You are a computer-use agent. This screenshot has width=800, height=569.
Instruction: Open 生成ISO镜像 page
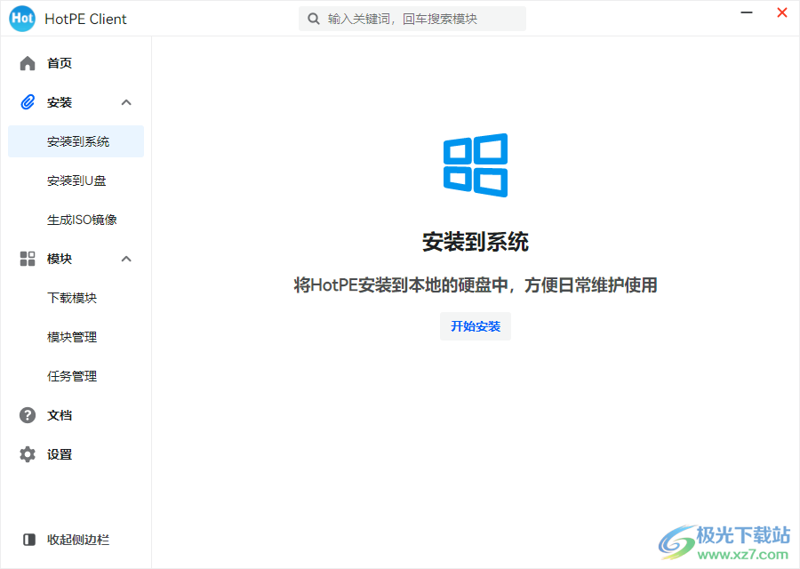(82, 220)
